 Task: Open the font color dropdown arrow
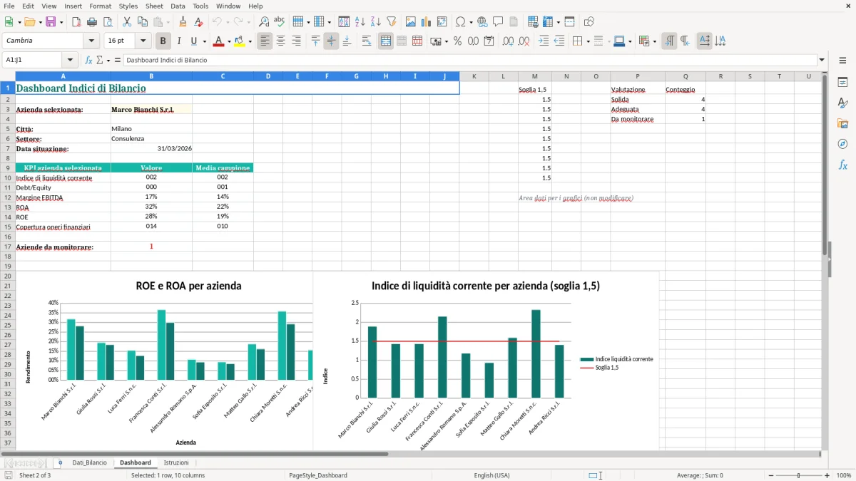[229, 41]
